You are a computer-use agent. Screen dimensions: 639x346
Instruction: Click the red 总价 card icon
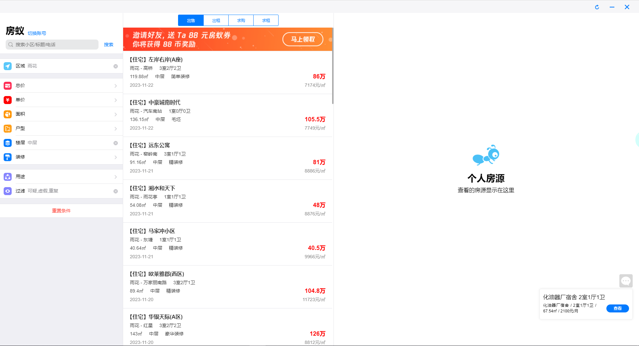(8, 86)
